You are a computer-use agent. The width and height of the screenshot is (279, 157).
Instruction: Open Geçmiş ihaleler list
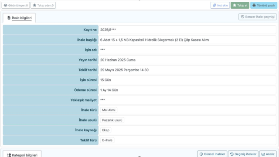(243, 154)
